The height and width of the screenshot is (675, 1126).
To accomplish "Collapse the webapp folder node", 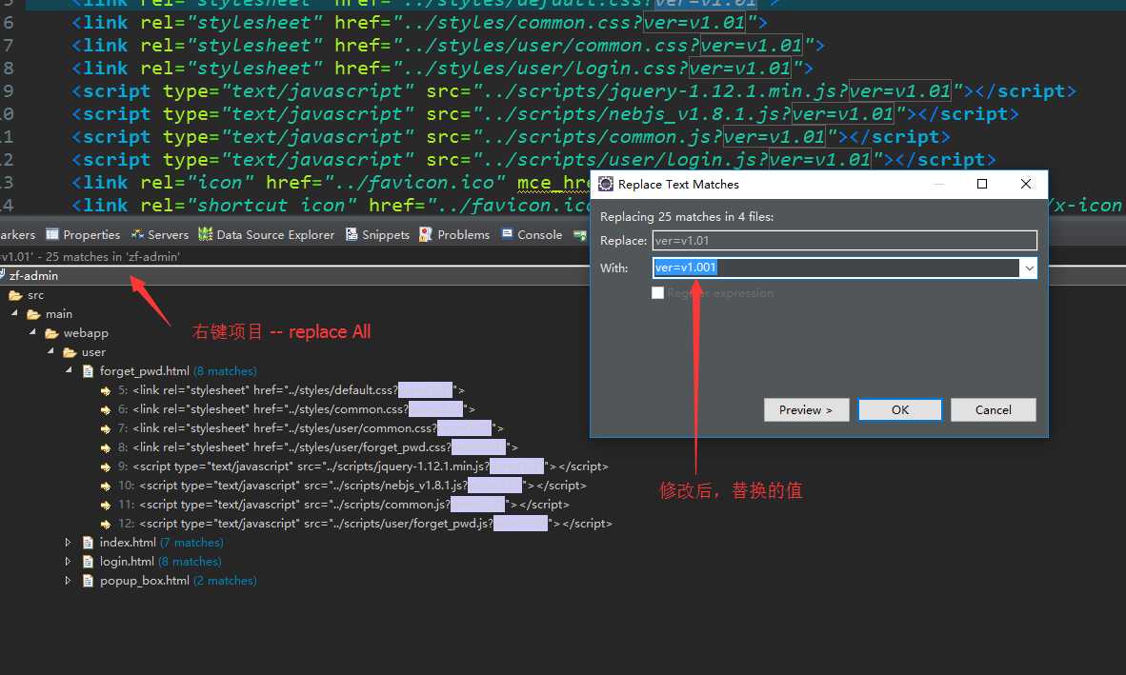I will 32,332.
